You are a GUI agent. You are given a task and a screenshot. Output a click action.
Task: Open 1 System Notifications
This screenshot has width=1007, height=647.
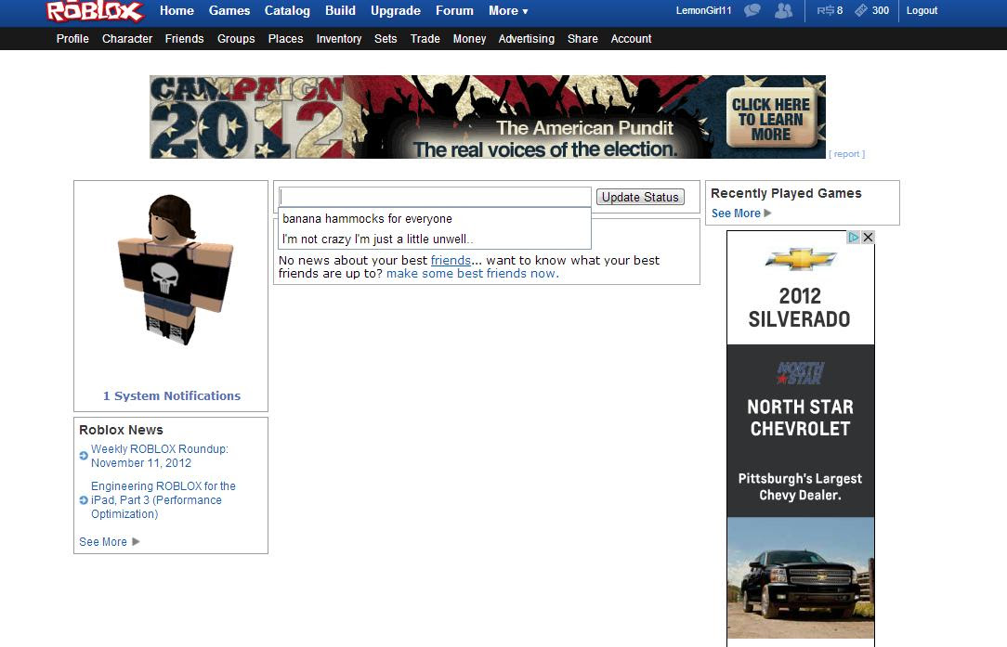(172, 395)
